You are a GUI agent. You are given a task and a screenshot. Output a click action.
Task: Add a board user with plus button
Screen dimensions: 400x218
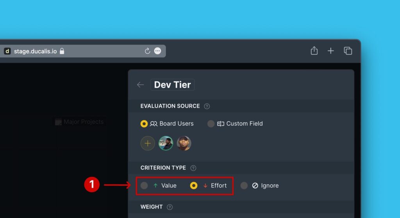click(148, 144)
